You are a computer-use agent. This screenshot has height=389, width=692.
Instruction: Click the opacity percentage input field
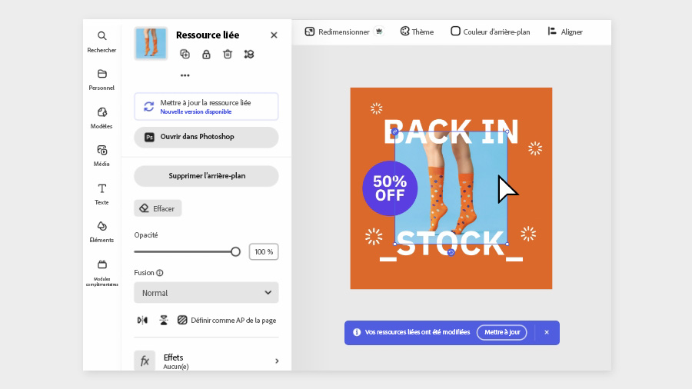(x=264, y=251)
